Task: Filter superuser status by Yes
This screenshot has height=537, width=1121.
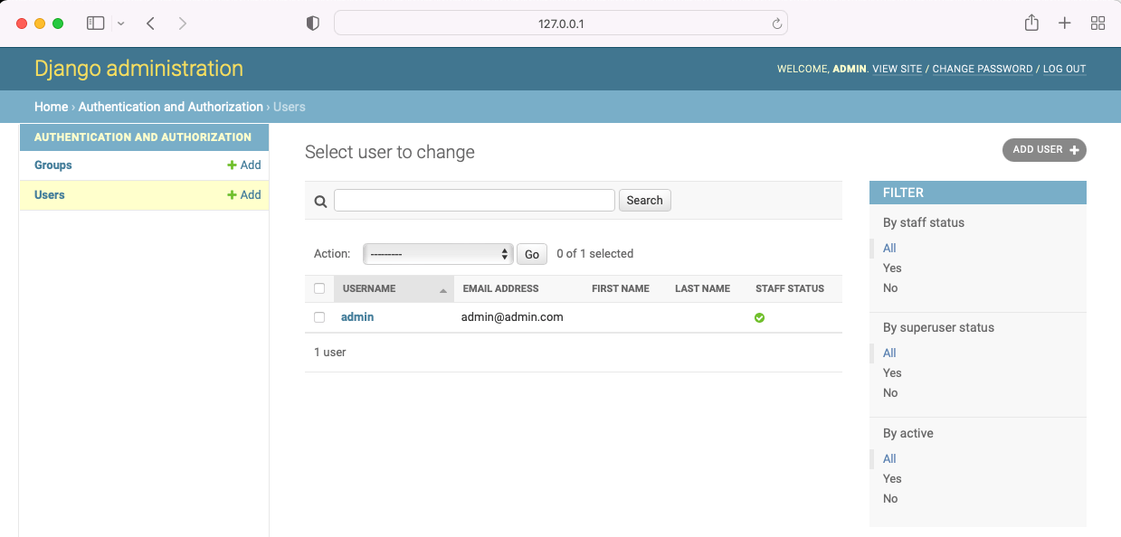Action: coord(892,373)
